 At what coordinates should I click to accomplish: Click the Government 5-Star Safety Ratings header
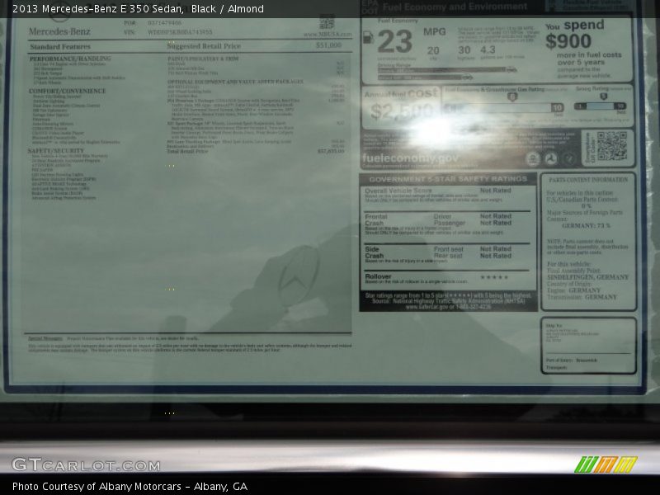(448, 179)
